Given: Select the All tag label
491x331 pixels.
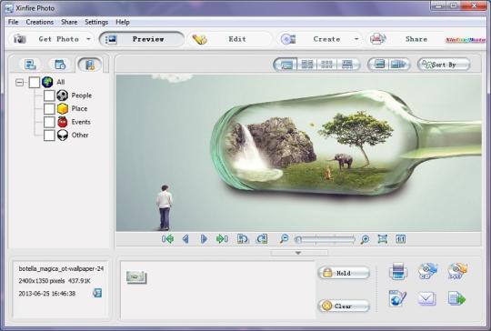Looking at the screenshot, I should [x=60, y=83].
